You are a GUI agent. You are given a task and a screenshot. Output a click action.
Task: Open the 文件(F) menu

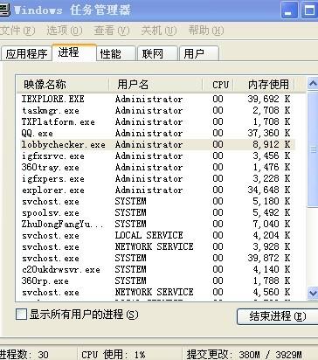[17, 31]
